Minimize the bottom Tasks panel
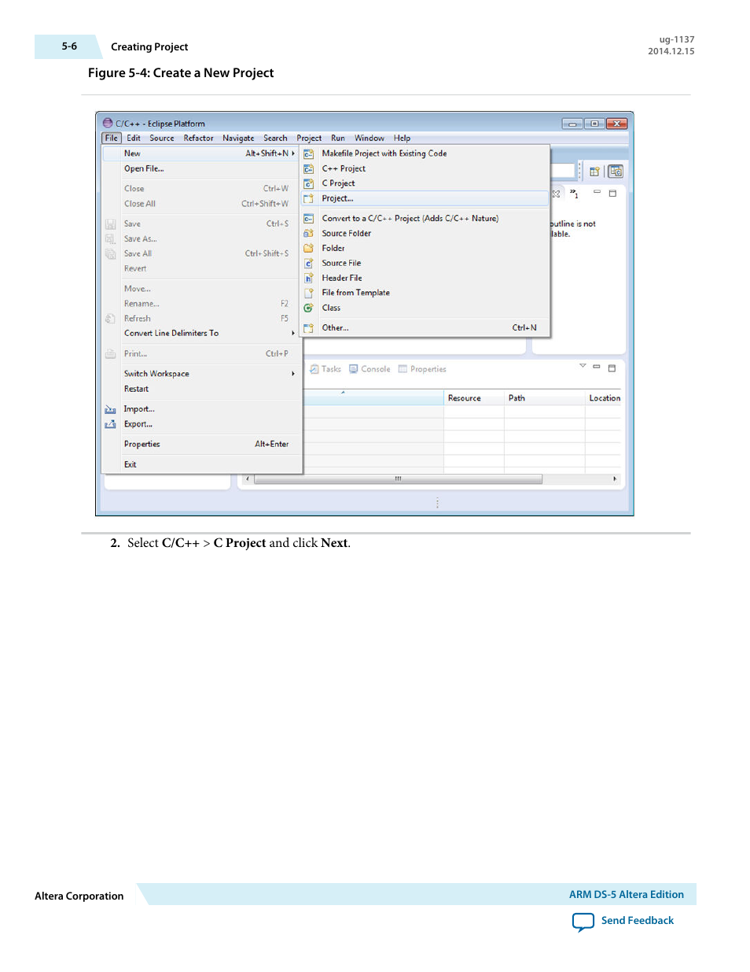Viewport: 750px width, 972px height. (x=597, y=367)
